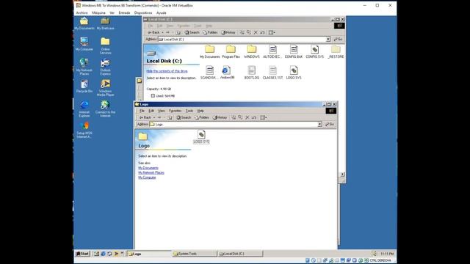Open My Briefcase desktop icon
This screenshot has width=470, height=264.
click(x=105, y=23)
